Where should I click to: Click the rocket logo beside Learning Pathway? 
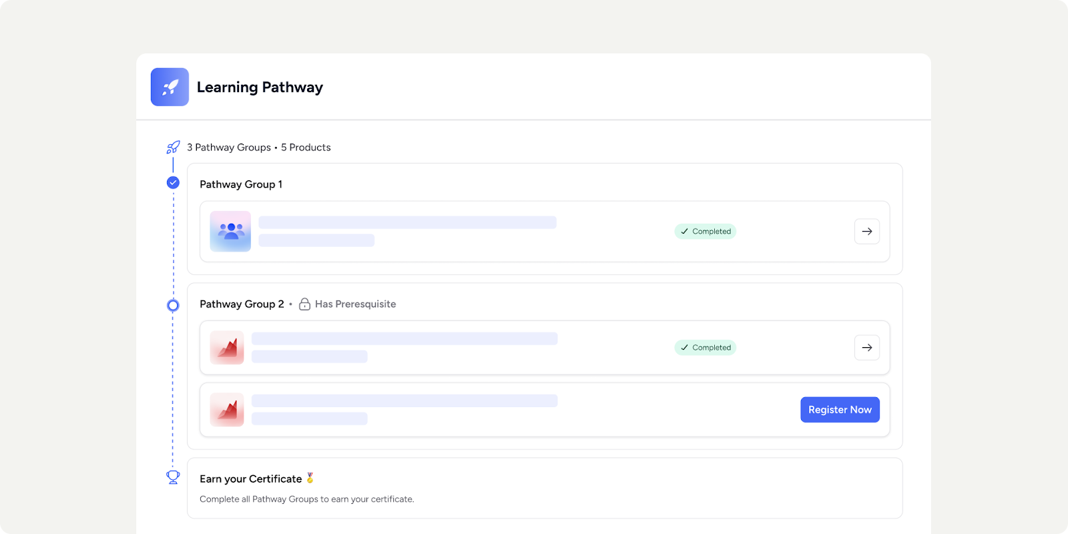point(170,87)
